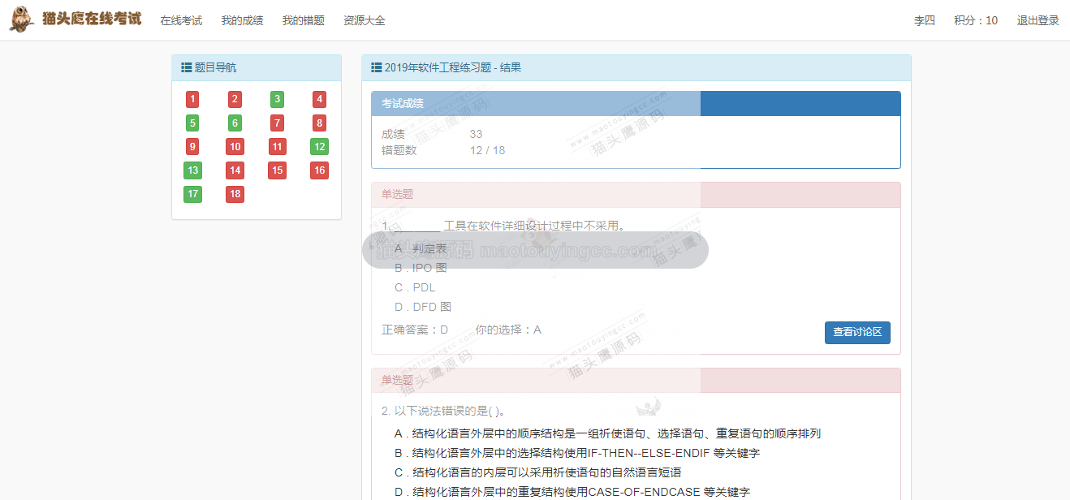Jump to question 10 in navigation
This screenshot has width=1070, height=500.
[x=235, y=147]
